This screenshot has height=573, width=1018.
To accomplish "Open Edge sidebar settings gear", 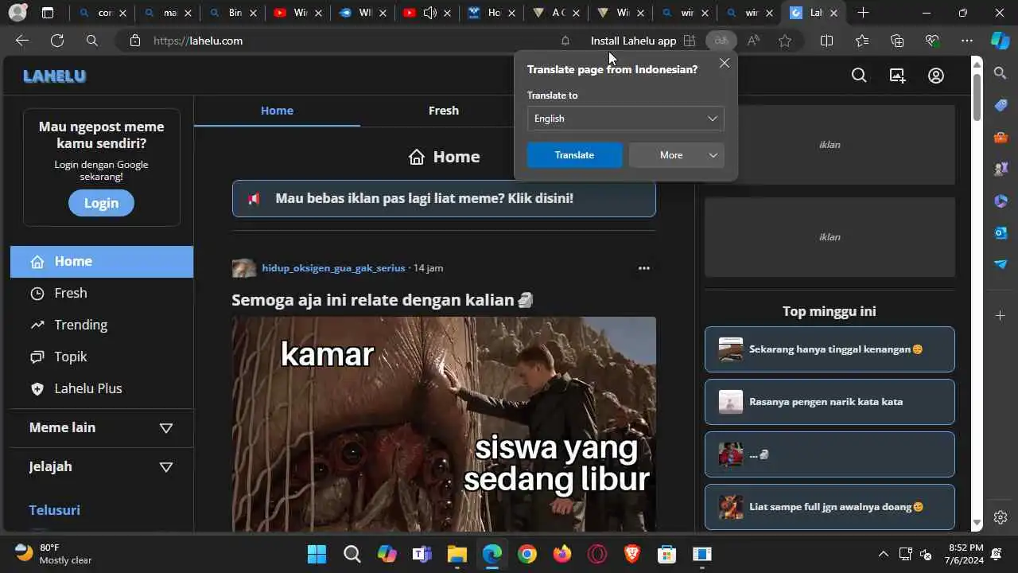I will point(1001,516).
